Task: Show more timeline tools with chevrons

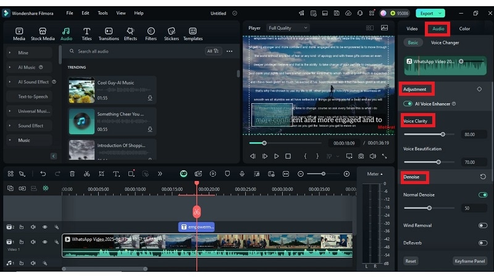Action: click(160, 174)
